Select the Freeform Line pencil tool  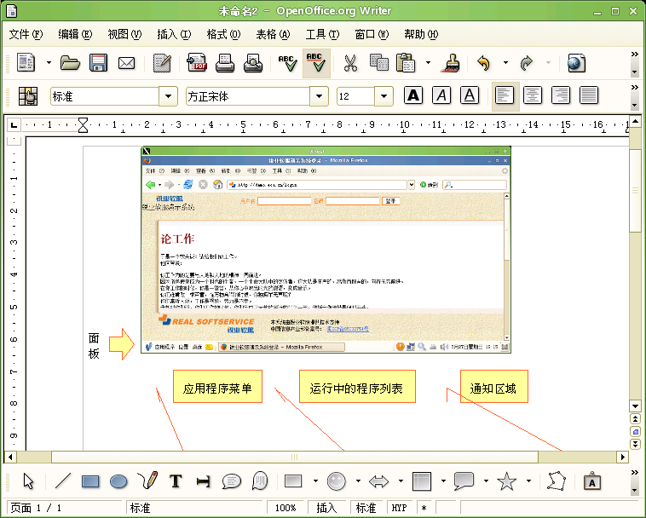[x=147, y=481]
